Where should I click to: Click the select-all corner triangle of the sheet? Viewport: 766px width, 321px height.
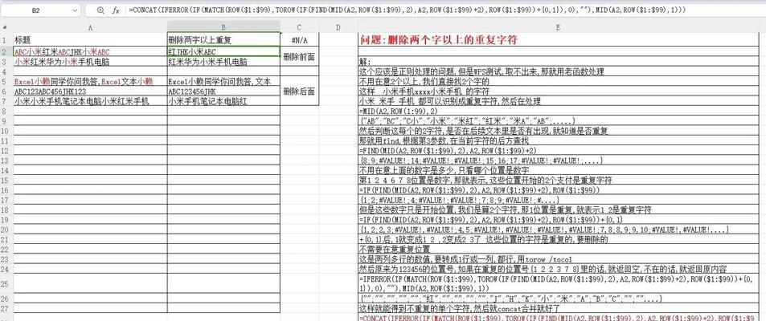coord(4,28)
